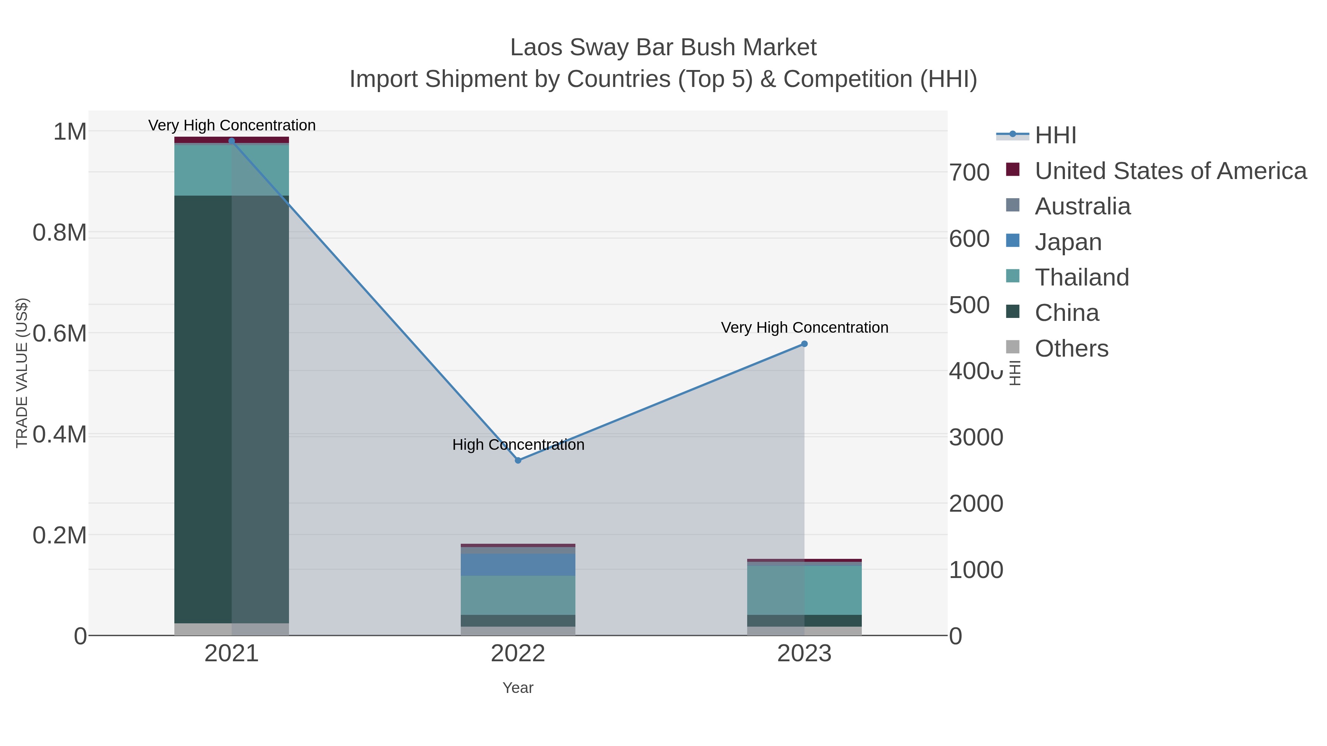The width and height of the screenshot is (1327, 746).
Task: Click 'Very High Concentration' annotation above 2021
Action: pyautogui.click(x=232, y=125)
